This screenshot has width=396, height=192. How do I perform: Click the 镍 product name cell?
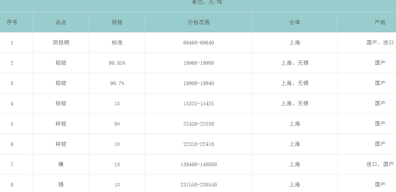(x=61, y=164)
